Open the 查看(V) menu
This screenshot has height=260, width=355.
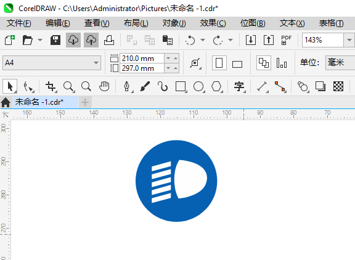(97, 23)
